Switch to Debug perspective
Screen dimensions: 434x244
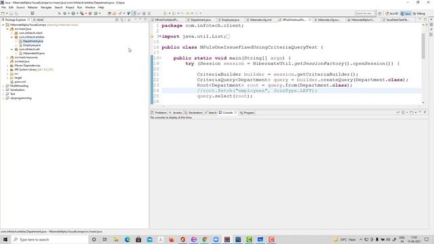coord(419,14)
